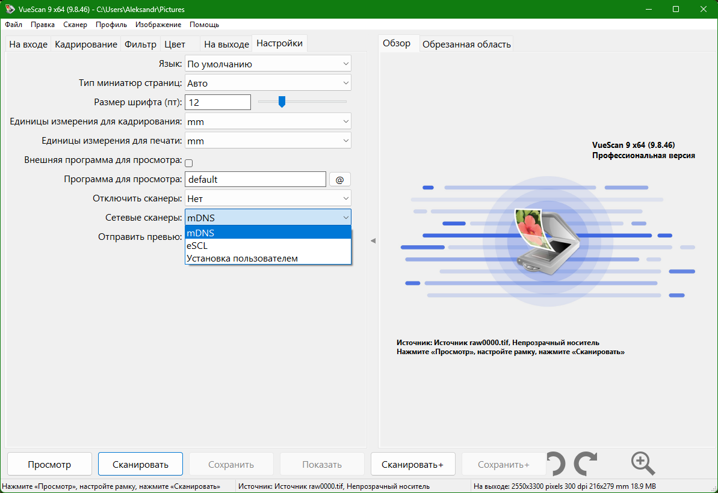Screen dimensions: 718x493
Task: Switch to the Кадрирование tab
Action: [86, 44]
